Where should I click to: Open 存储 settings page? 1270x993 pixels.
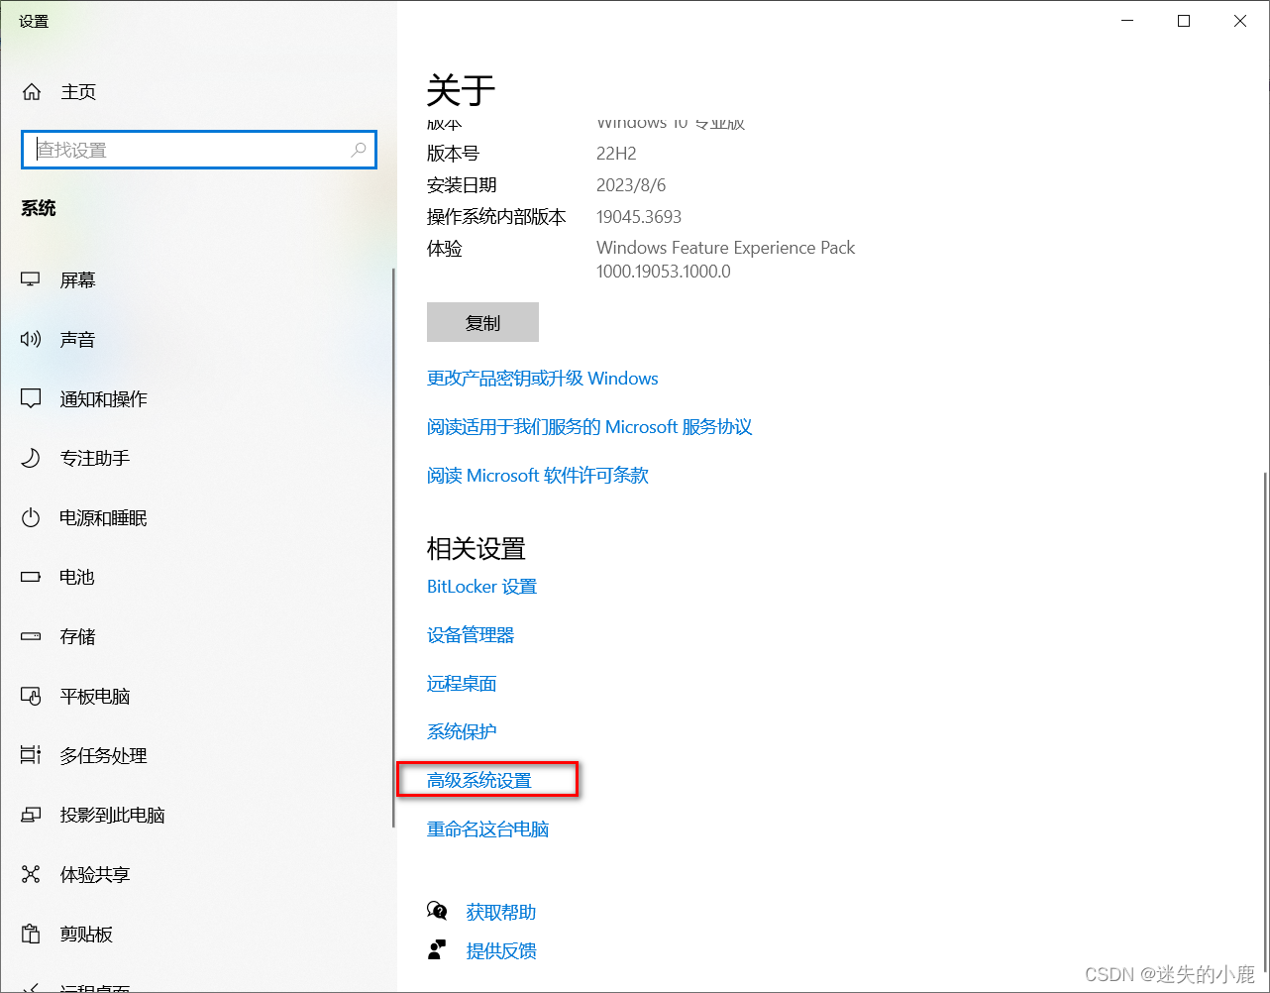pos(78,637)
